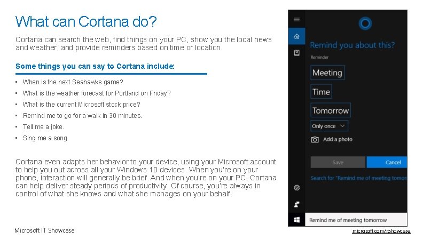Click the Some things you can say heading
This screenshot has width=423, height=239.
[x=95, y=66]
